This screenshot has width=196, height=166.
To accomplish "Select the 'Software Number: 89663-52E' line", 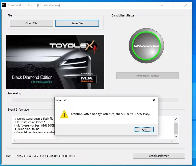I will [x=34, y=125].
